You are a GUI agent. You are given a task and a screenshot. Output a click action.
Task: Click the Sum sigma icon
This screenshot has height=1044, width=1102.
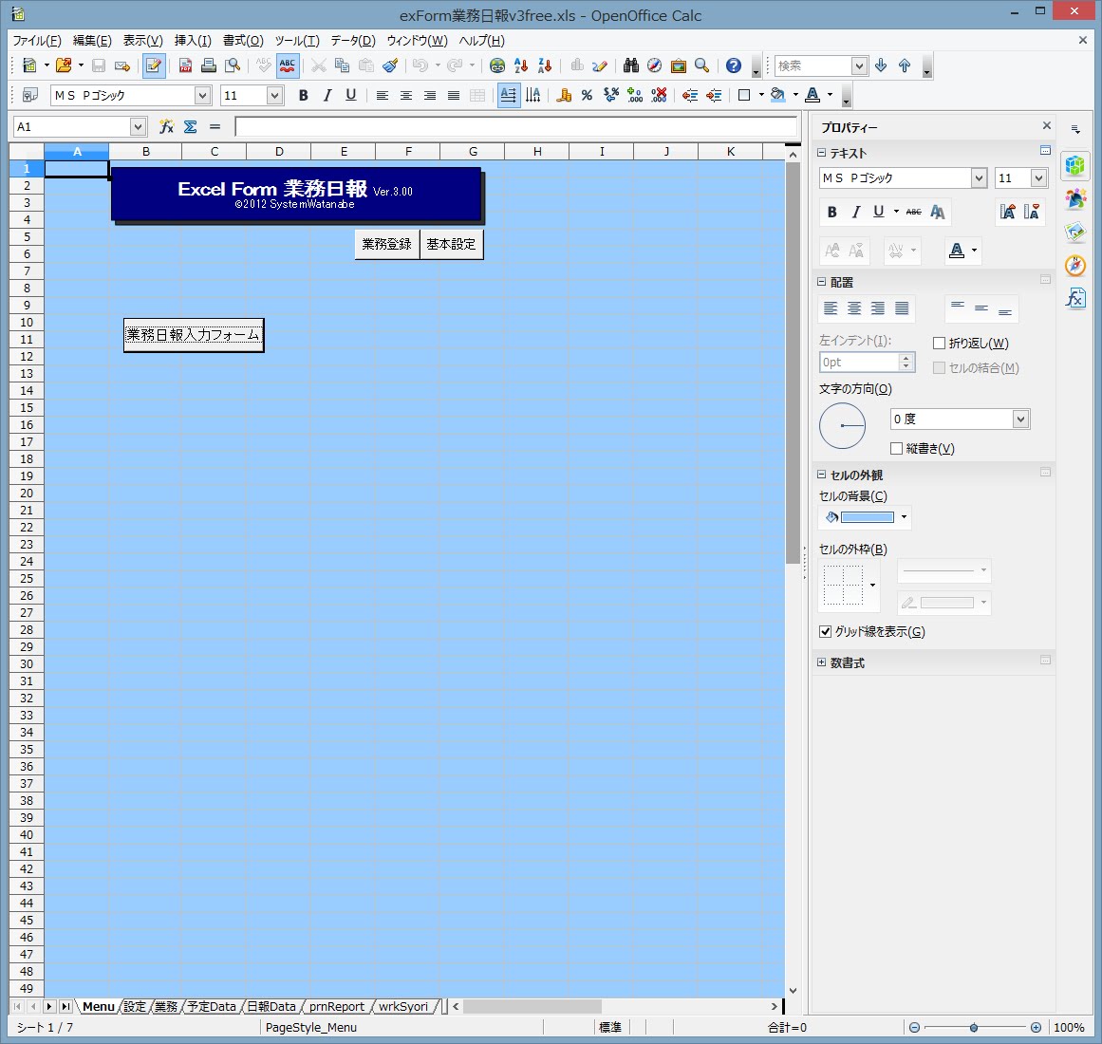[190, 126]
